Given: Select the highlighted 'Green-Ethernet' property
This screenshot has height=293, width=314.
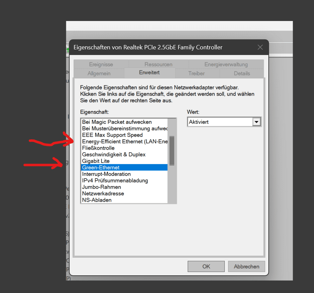Looking at the screenshot, I should pos(124,167).
